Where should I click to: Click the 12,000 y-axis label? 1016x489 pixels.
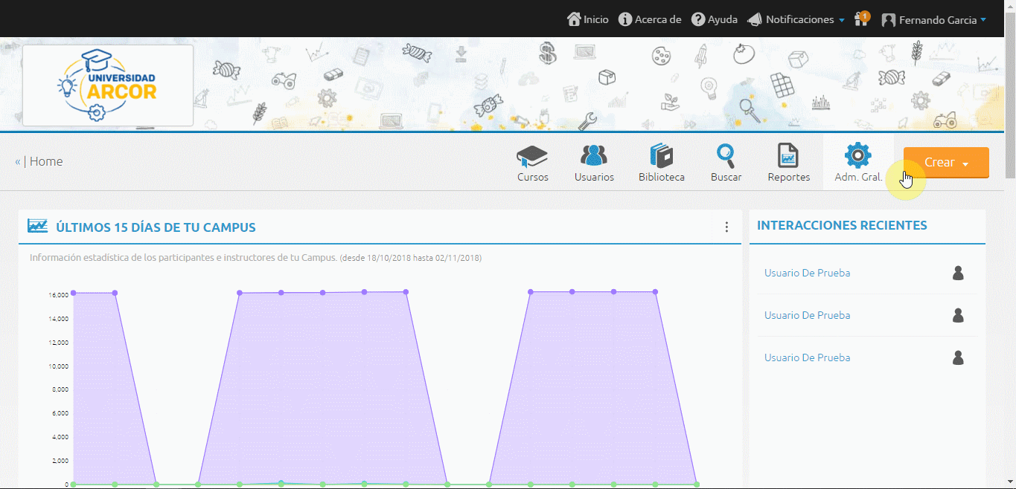coord(58,343)
